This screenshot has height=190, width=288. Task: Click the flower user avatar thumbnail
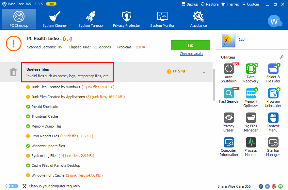[228, 40]
